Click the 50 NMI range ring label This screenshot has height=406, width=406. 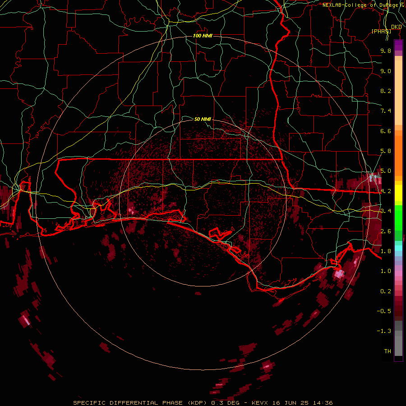click(203, 119)
